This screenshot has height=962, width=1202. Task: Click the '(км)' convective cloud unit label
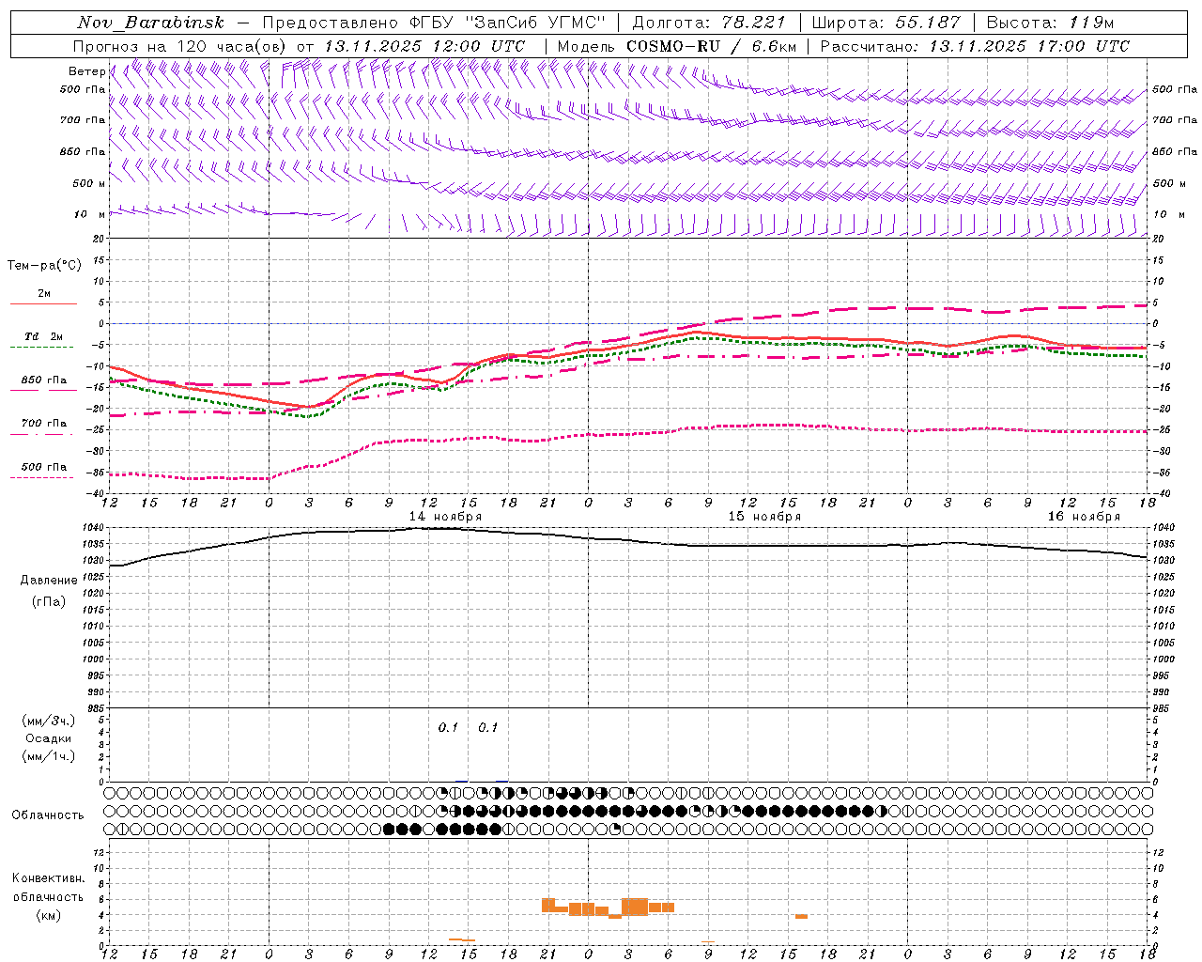point(48,914)
